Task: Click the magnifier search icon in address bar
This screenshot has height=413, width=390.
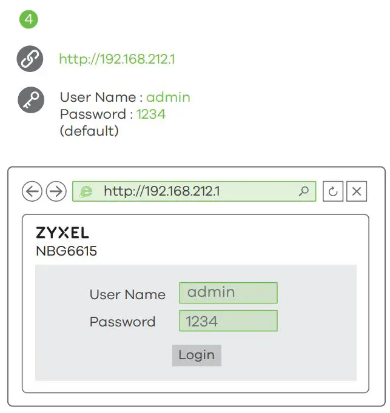Action: click(304, 191)
